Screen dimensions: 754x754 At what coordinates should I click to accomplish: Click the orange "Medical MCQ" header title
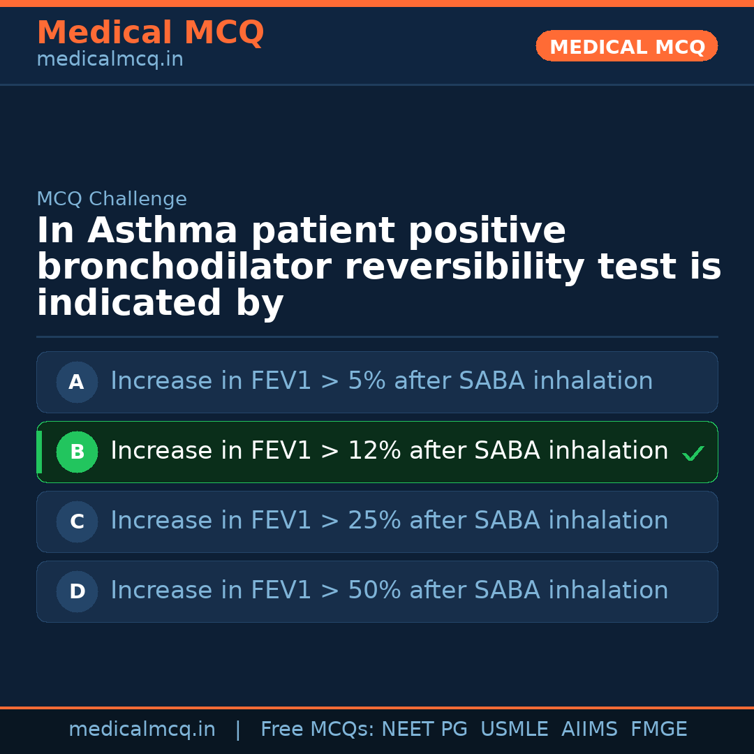pyautogui.click(x=150, y=33)
